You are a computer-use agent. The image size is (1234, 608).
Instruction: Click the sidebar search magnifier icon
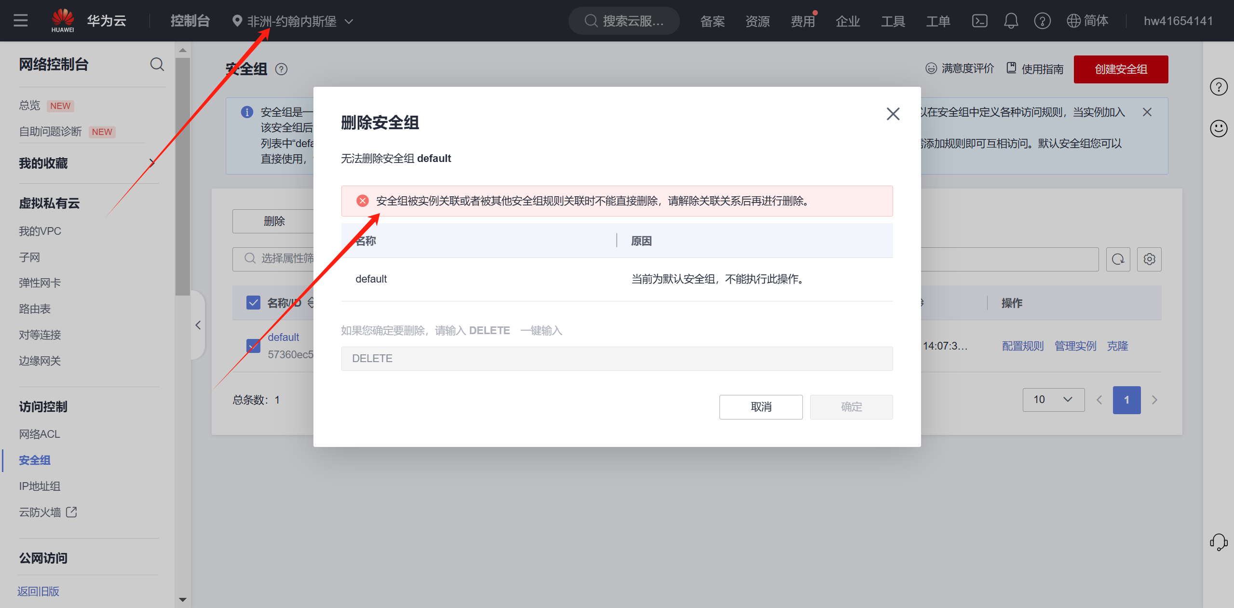click(157, 64)
